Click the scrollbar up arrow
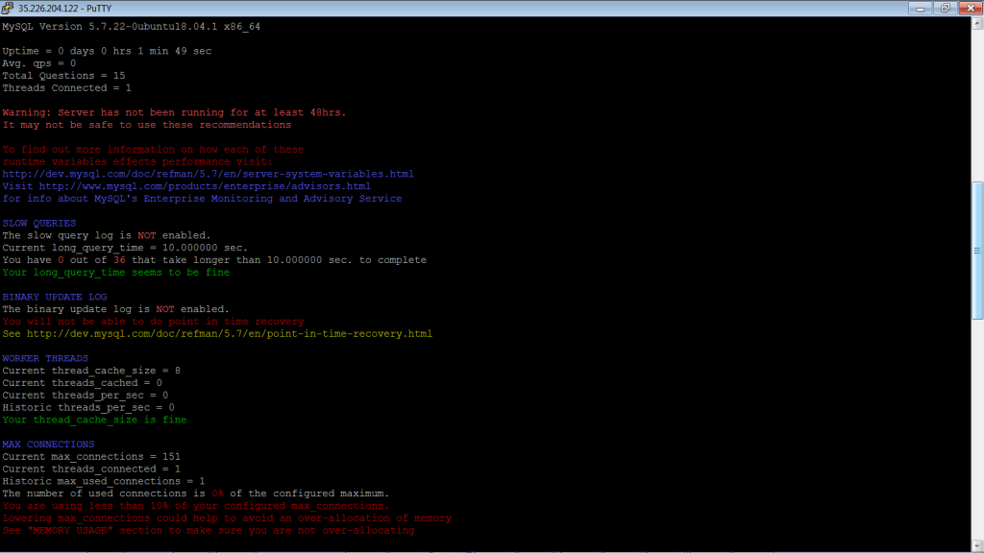 977,23
